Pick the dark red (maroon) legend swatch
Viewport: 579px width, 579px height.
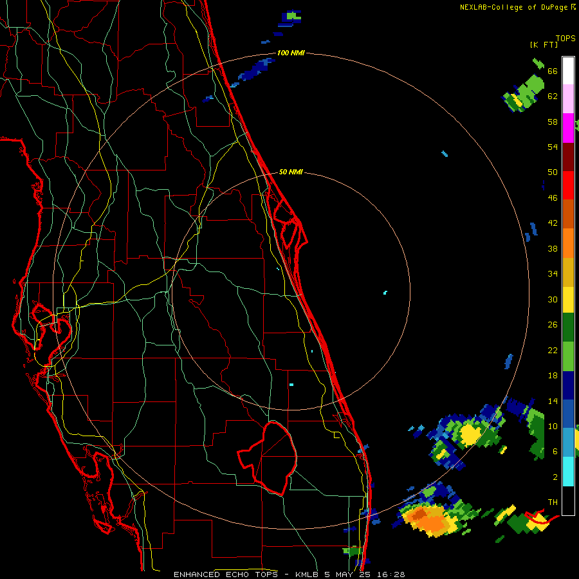[568, 157]
